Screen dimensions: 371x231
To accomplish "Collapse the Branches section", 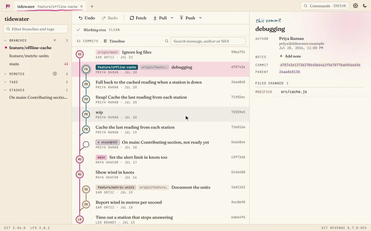I will tap(5, 40).
